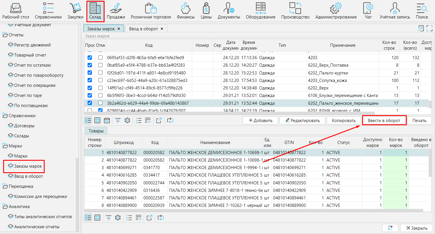Collapse the Марки folder in sidebar
The image size is (435, 234).
pyautogui.click(x=5, y=146)
